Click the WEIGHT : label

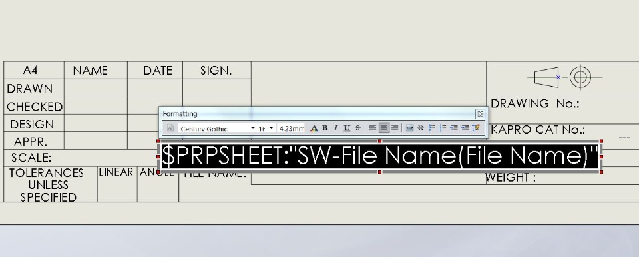click(511, 178)
